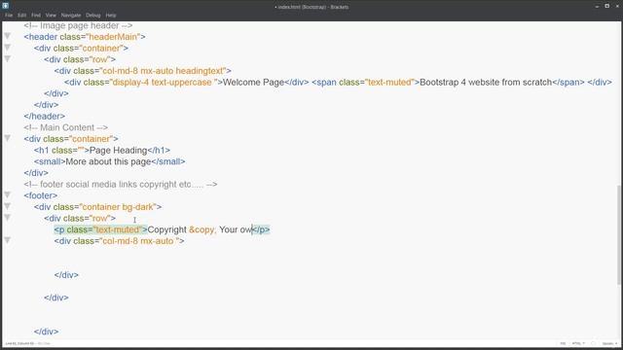Collapse the header headerMain code block
623x350 pixels.
[7, 36]
